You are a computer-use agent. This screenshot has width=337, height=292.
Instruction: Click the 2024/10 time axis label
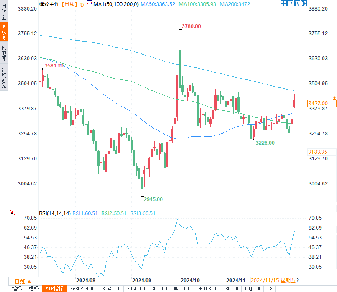190,281
